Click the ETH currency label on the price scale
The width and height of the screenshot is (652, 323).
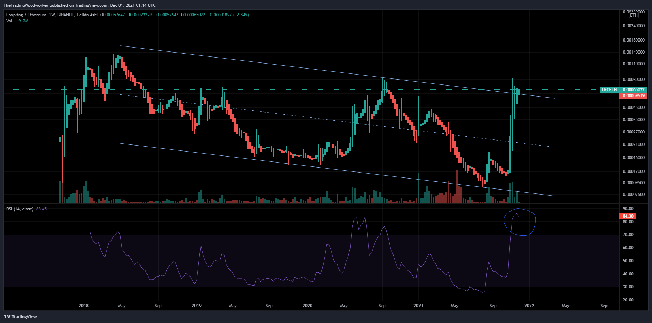(x=634, y=15)
